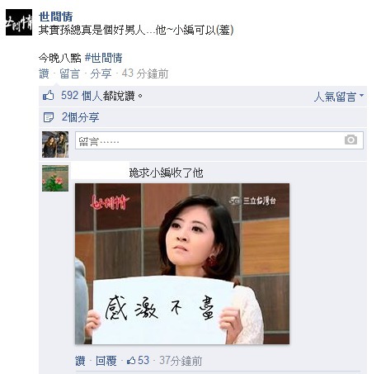
Task: Open the comment image of woman holding sign
Action: (182, 263)
